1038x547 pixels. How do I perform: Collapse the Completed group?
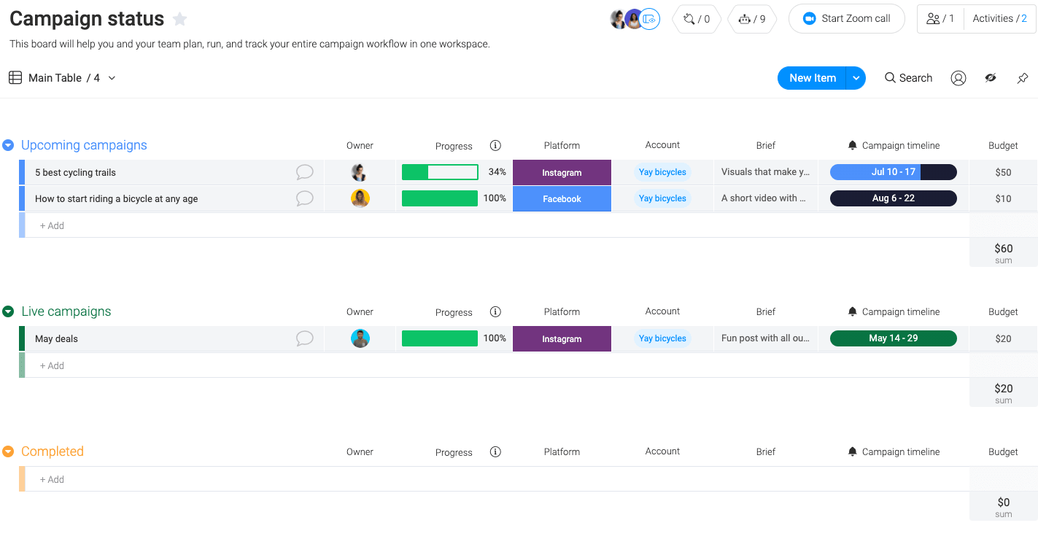(x=8, y=451)
